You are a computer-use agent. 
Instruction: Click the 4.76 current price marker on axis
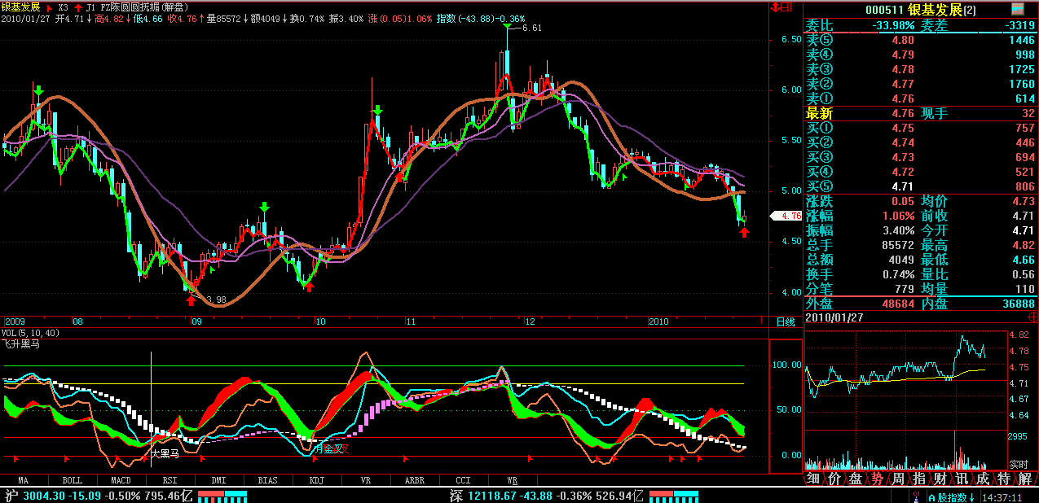point(789,217)
